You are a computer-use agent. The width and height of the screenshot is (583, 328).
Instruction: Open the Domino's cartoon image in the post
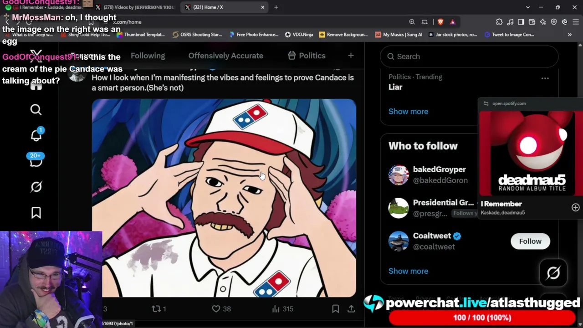point(224,198)
